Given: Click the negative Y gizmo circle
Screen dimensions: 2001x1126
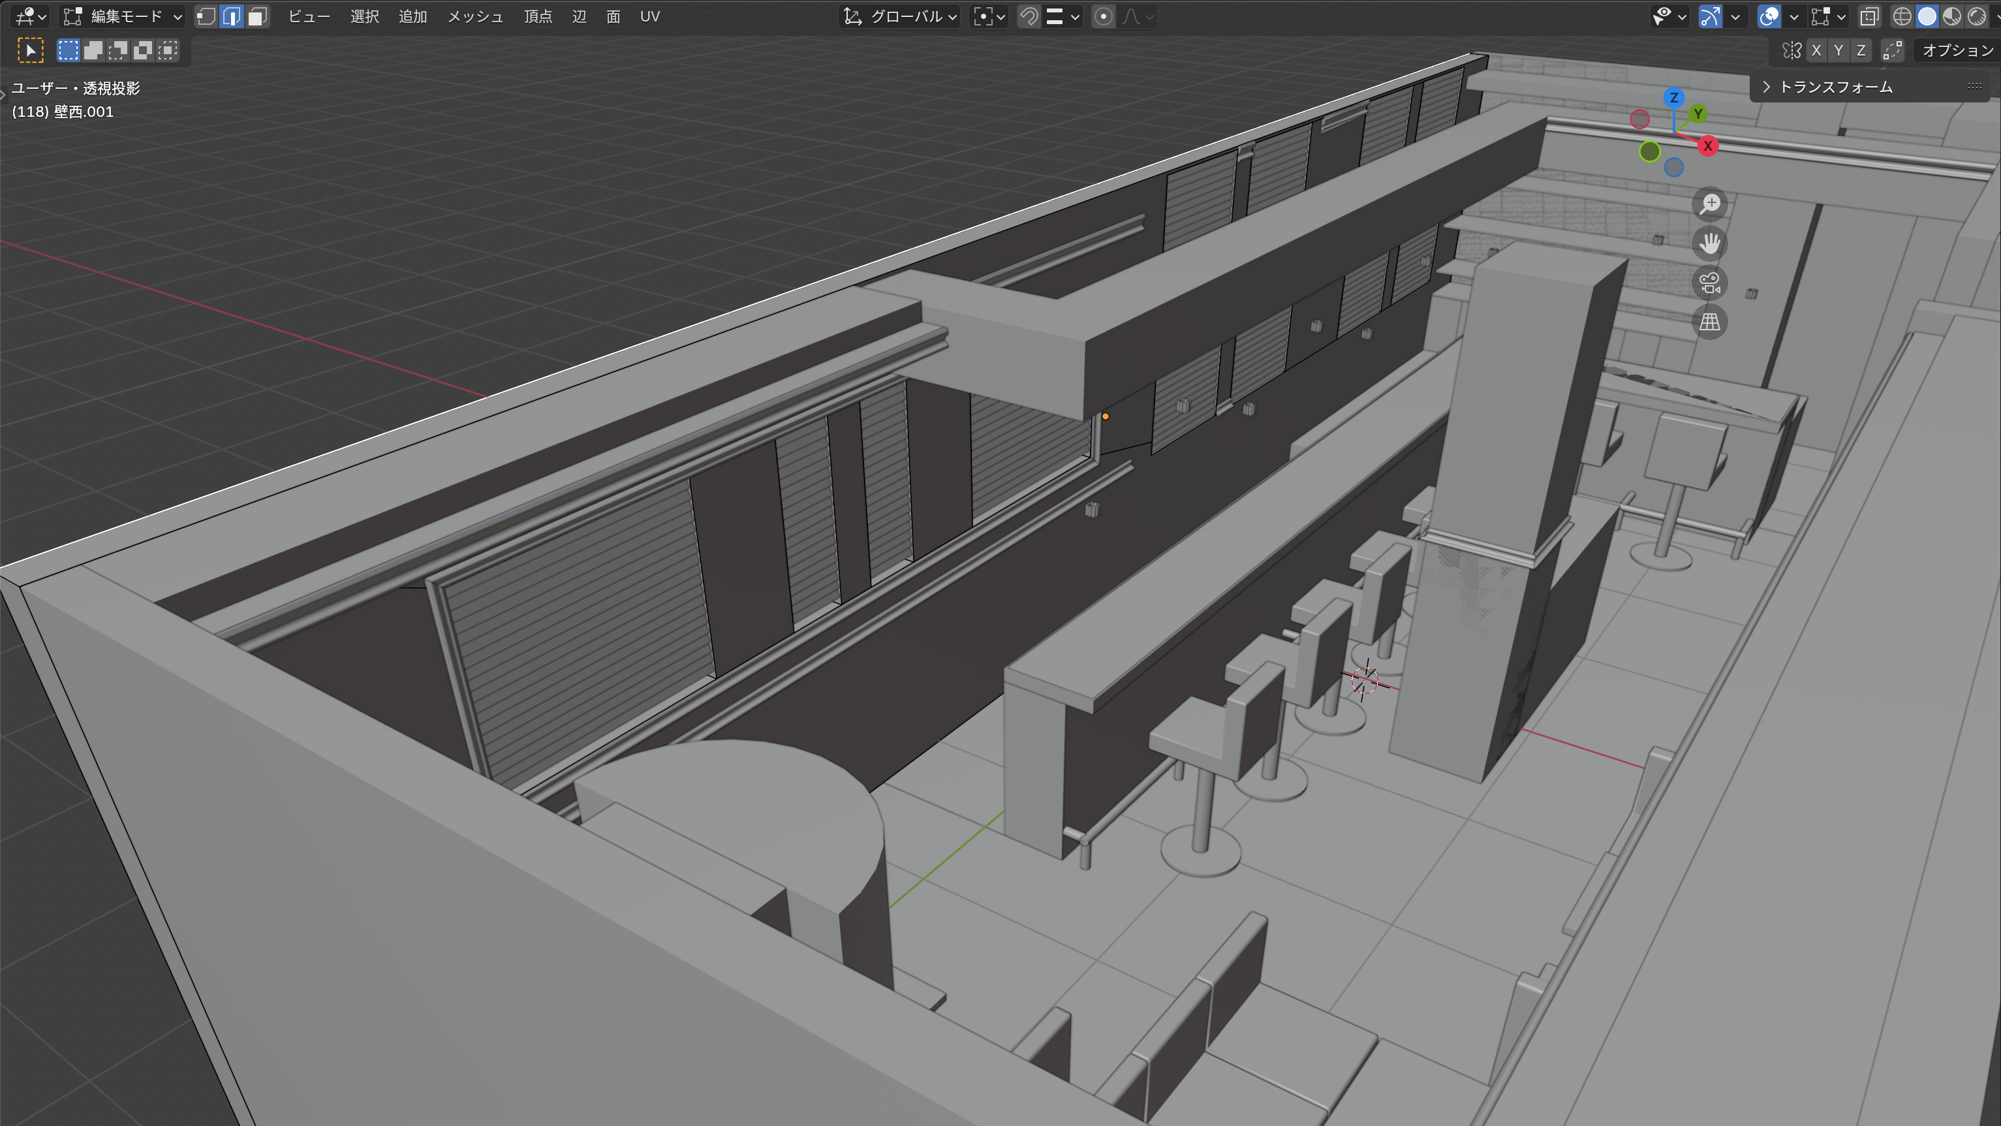Looking at the screenshot, I should coord(1650,151).
